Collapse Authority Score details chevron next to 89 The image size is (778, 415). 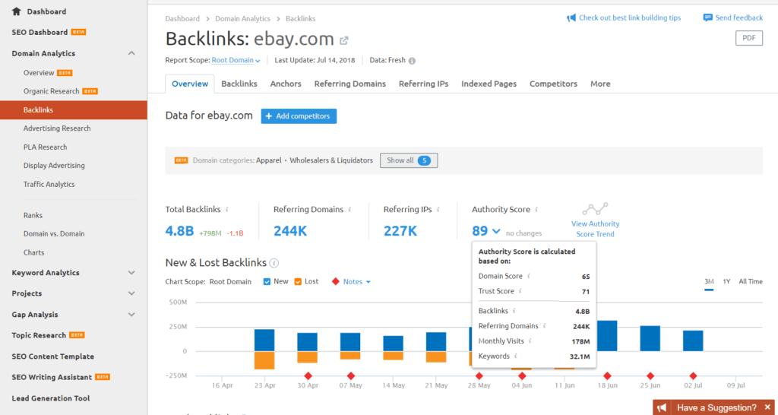tap(496, 231)
